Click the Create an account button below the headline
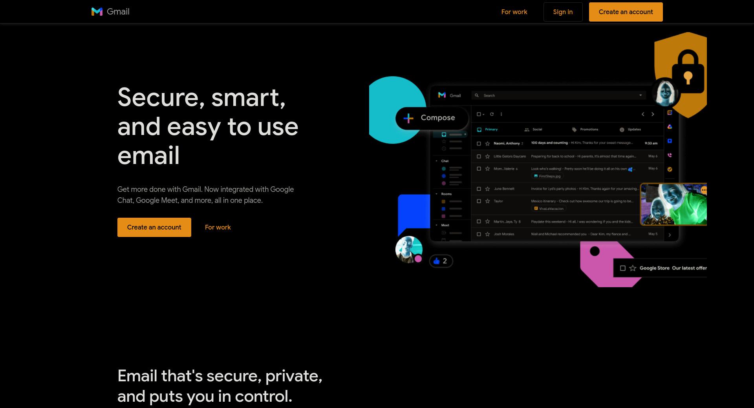The image size is (754, 408). 154,227
